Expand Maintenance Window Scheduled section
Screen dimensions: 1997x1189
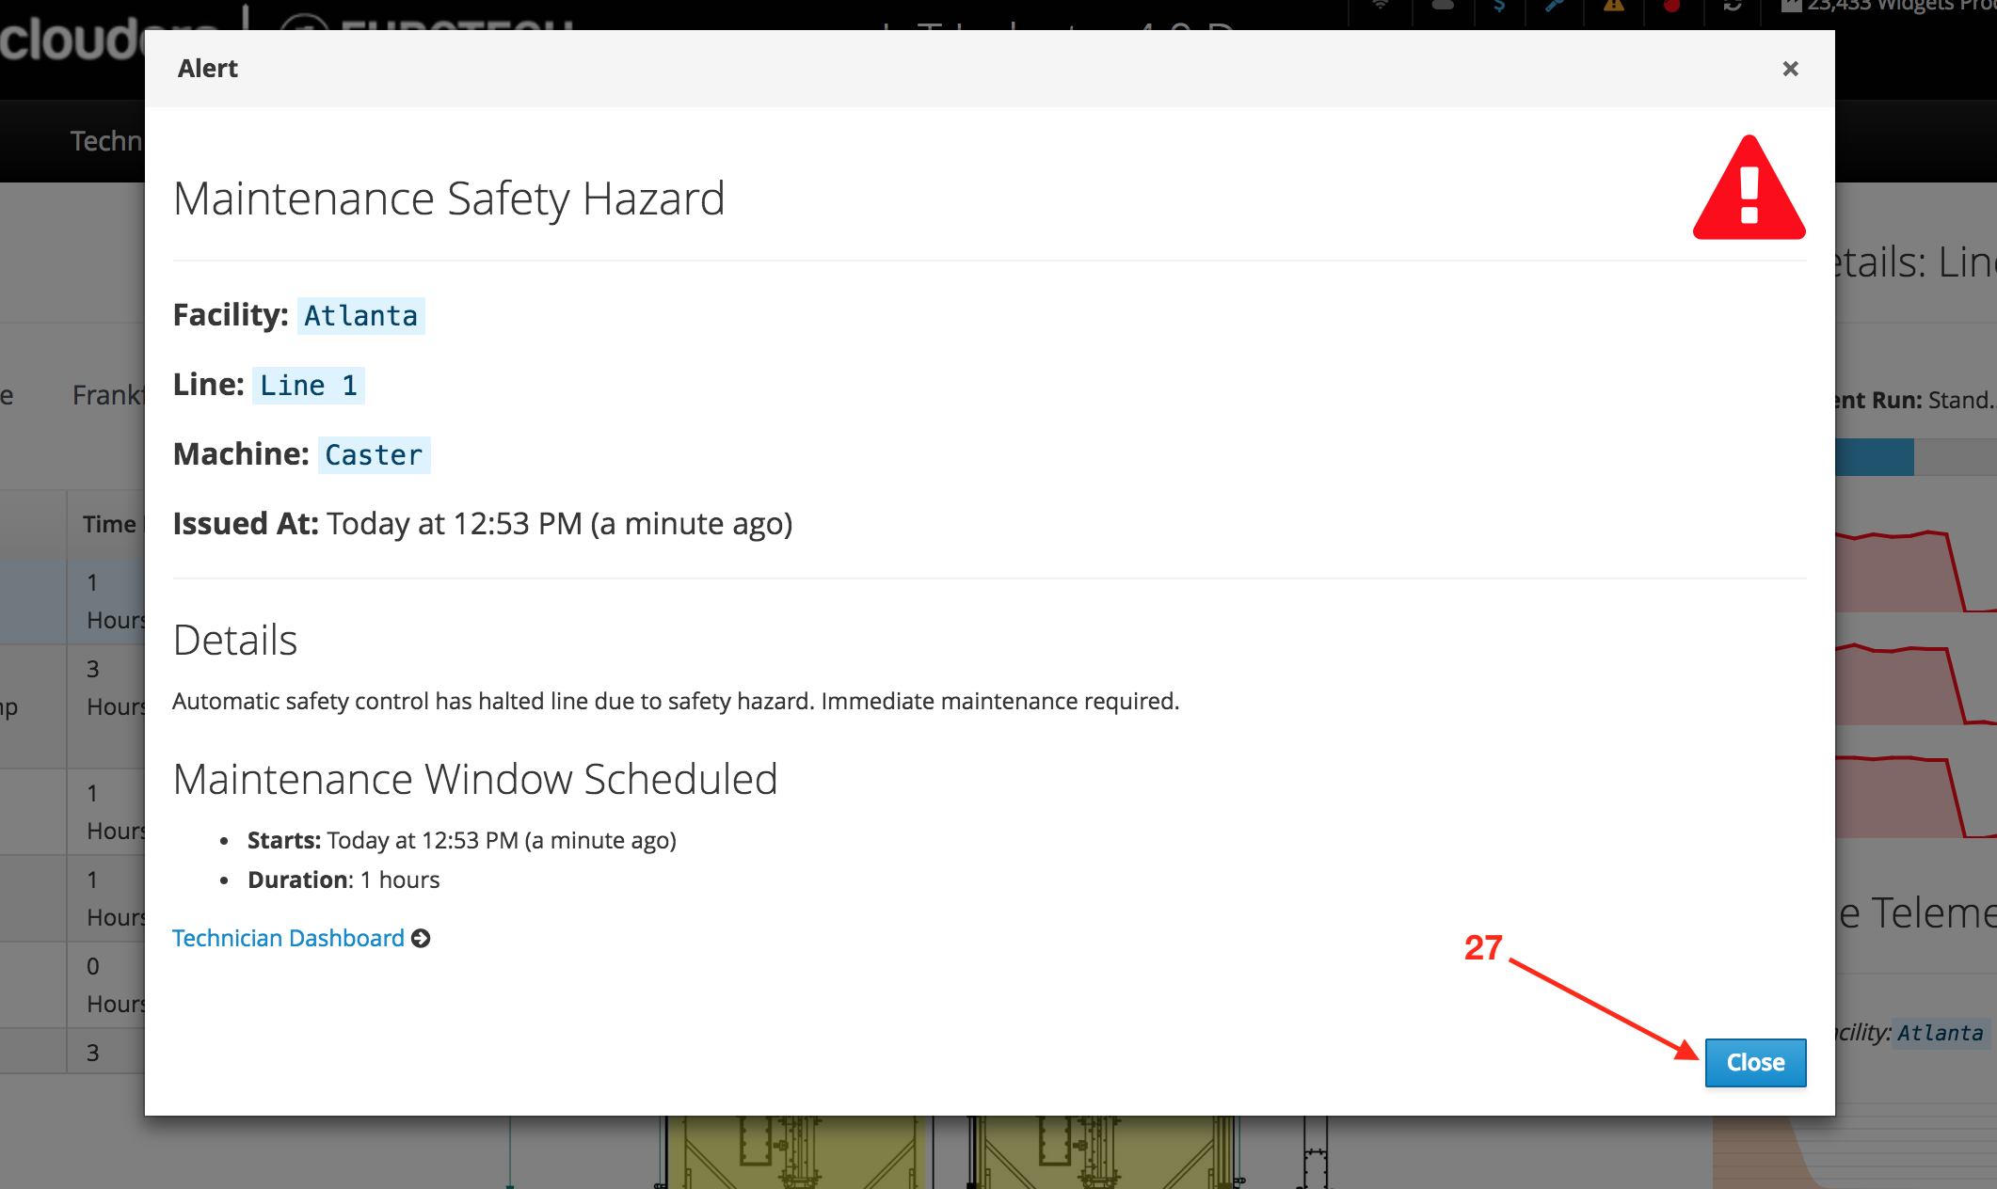[474, 776]
